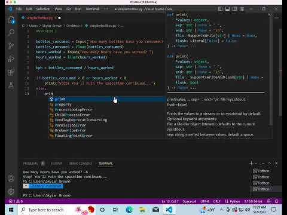Select the BrokenPipeError suggestion
The width and height of the screenshot is (287, 215).
[107, 130]
